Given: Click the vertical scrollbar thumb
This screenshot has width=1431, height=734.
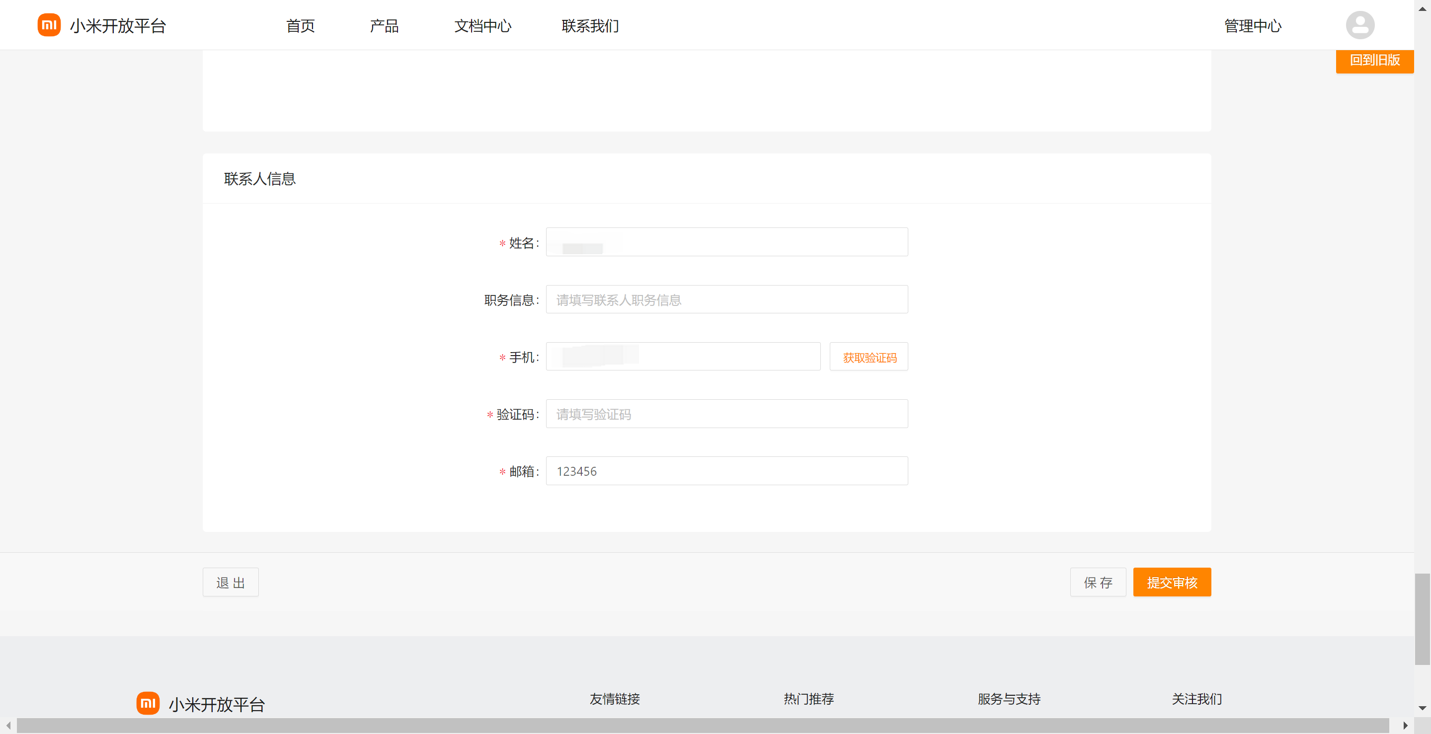Looking at the screenshot, I should [x=1422, y=619].
